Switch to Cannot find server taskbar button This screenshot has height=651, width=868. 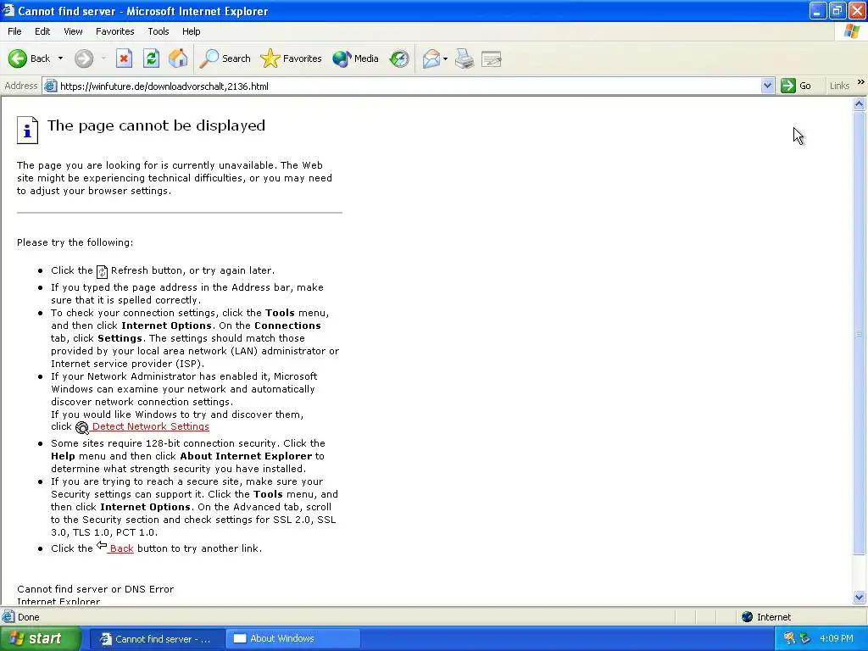156,639
